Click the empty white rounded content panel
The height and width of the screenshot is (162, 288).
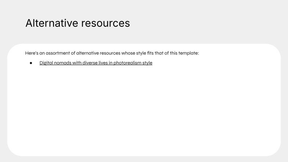coord(144,110)
